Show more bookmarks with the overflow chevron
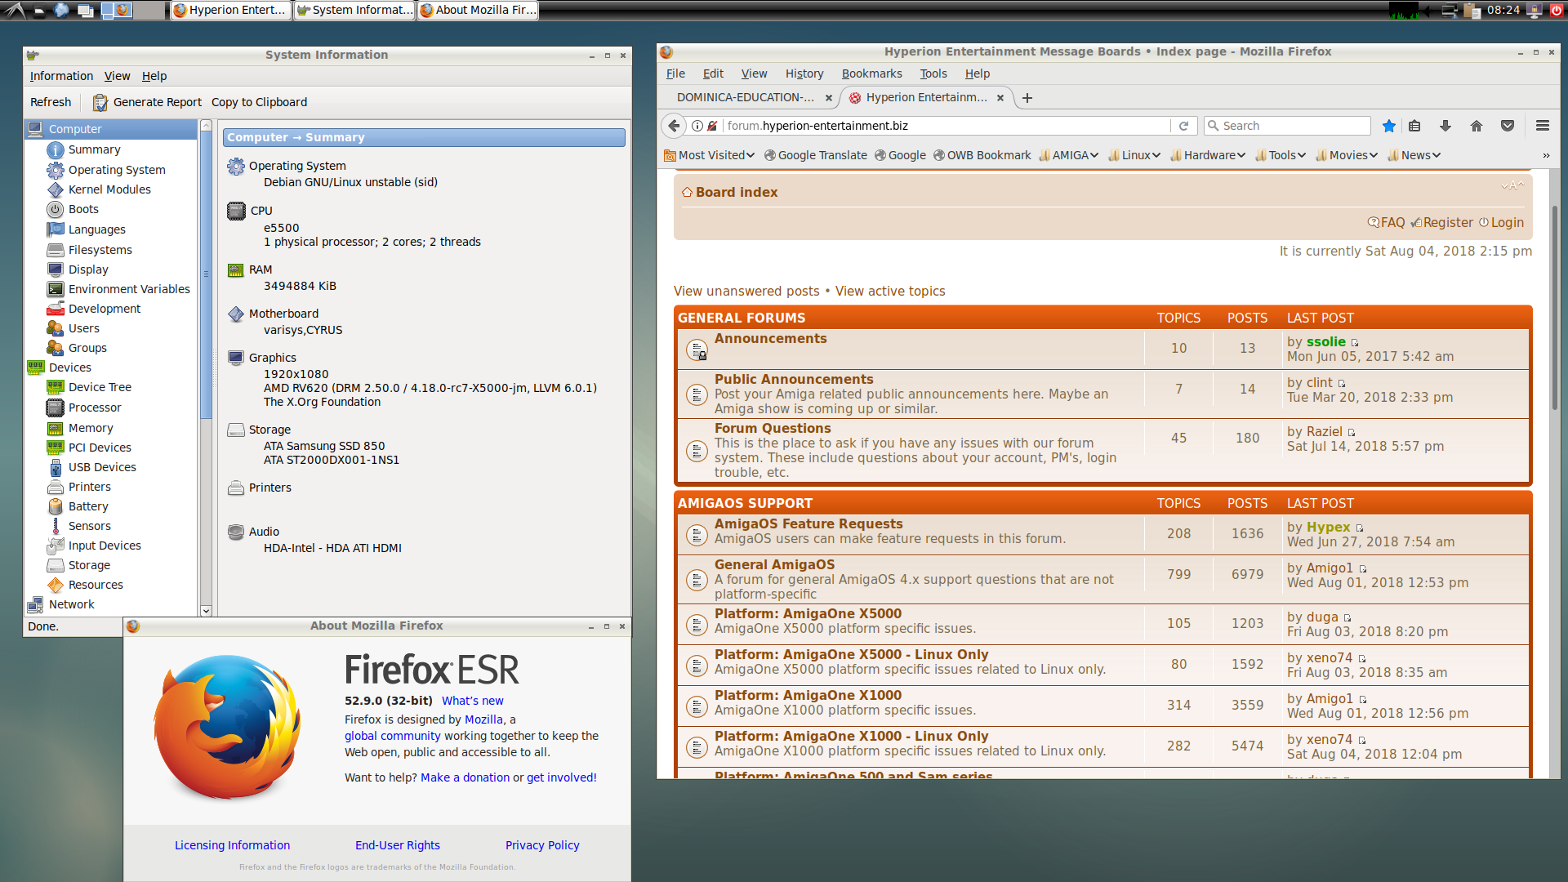Image resolution: width=1568 pixels, height=882 pixels. coord(1545,155)
